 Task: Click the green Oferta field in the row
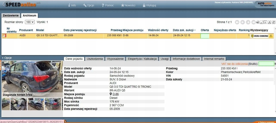tap(205, 36)
